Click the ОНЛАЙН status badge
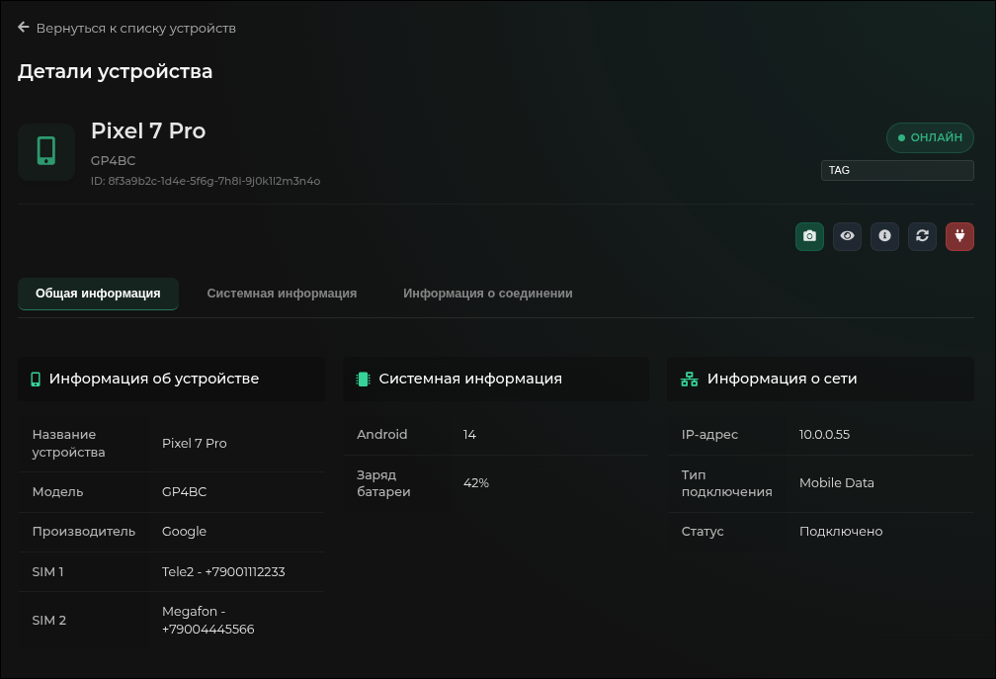 (x=930, y=137)
